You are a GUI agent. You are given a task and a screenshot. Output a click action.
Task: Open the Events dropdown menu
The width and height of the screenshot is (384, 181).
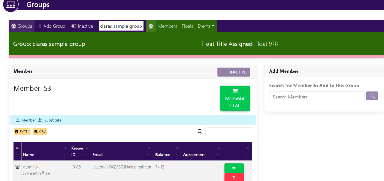coord(206,26)
